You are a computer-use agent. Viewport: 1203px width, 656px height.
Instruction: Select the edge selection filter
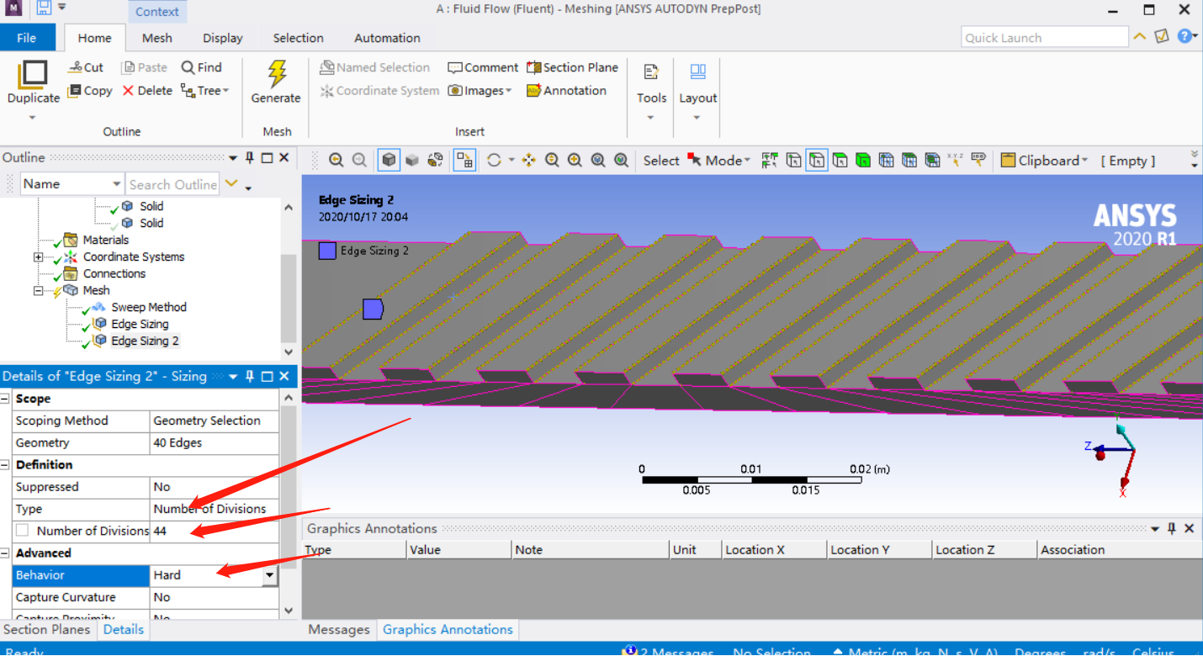(x=817, y=161)
